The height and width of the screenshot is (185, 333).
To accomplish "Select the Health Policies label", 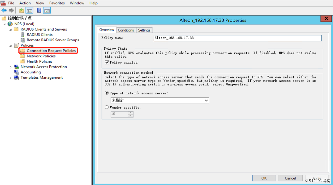I will [x=40, y=61].
